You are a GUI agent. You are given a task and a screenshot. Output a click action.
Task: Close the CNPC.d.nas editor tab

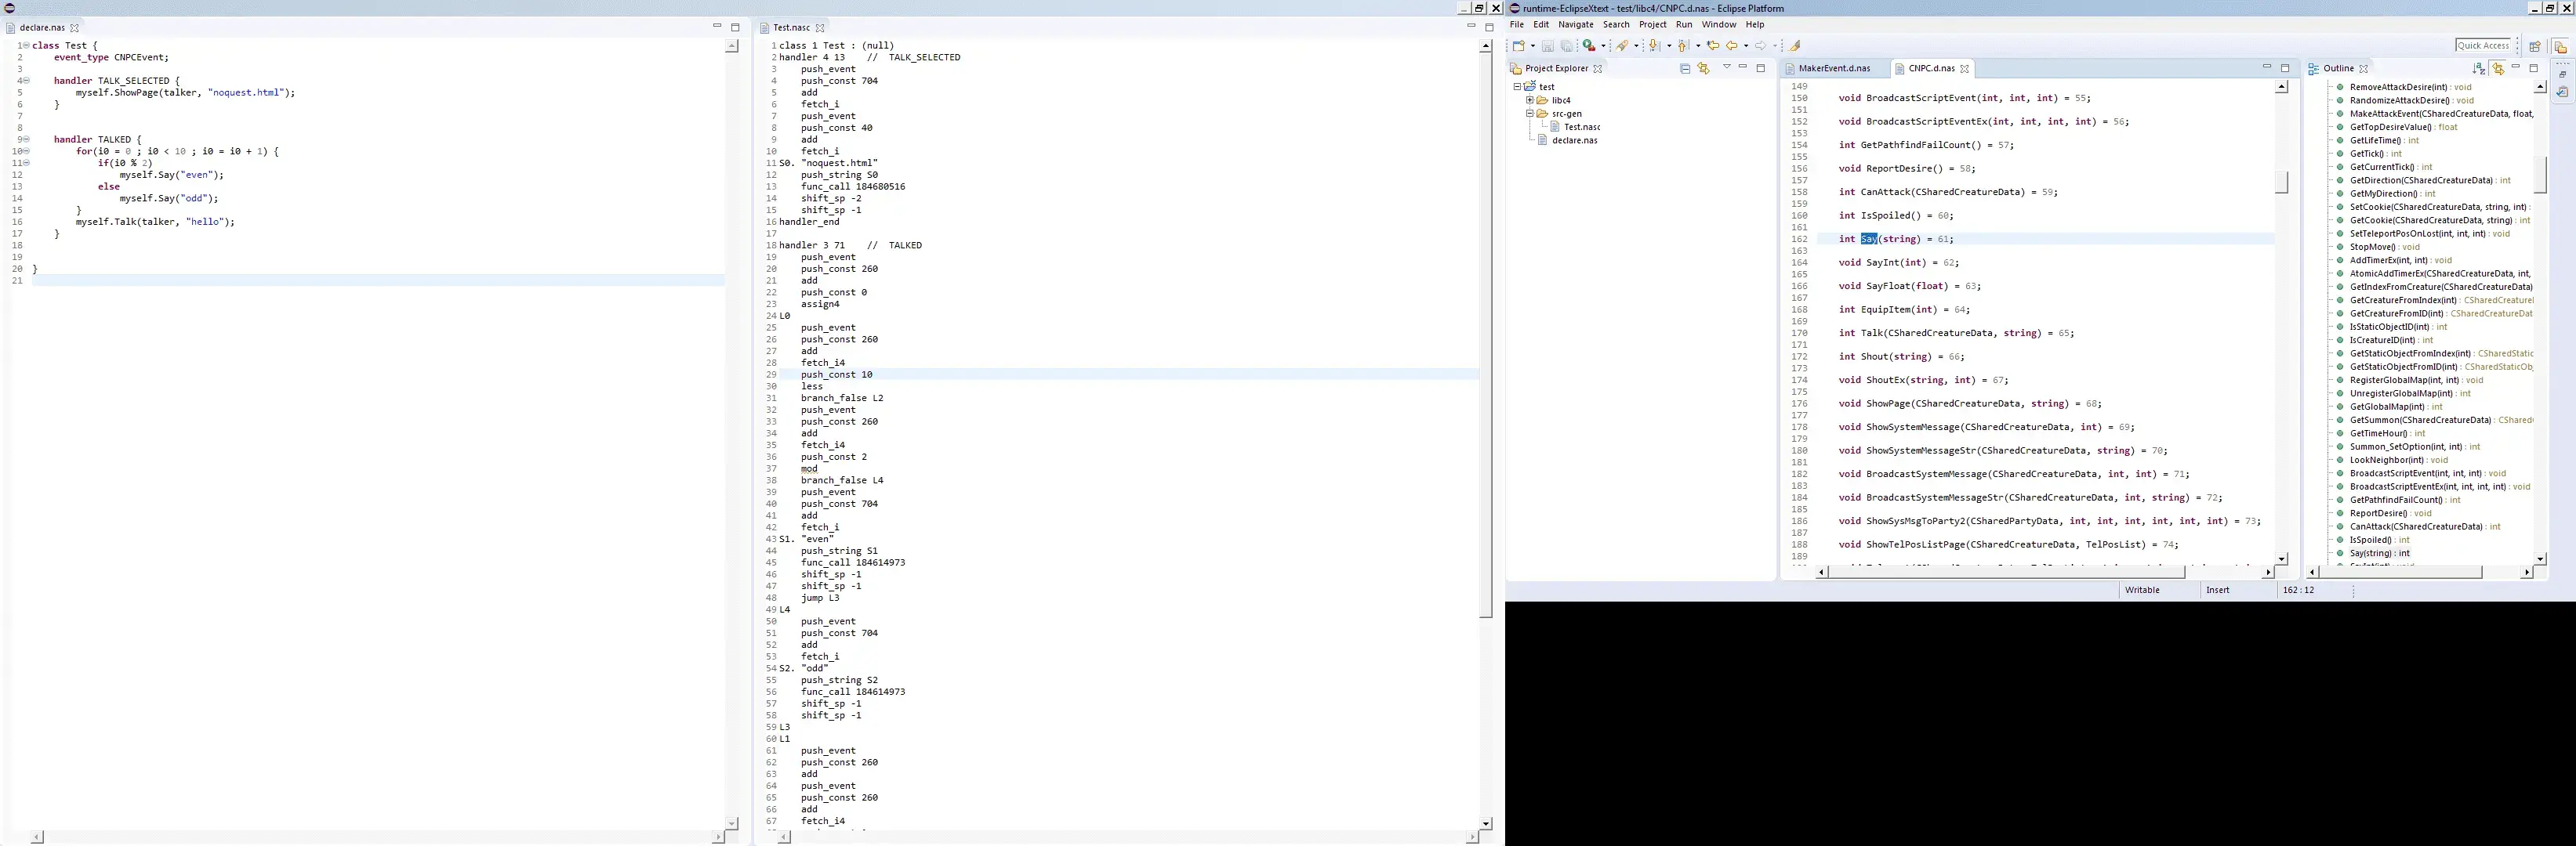[1964, 69]
